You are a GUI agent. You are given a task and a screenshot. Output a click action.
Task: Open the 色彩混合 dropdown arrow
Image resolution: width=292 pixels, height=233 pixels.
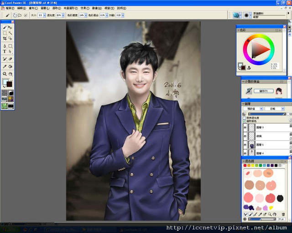pyautogui.click(x=107, y=15)
